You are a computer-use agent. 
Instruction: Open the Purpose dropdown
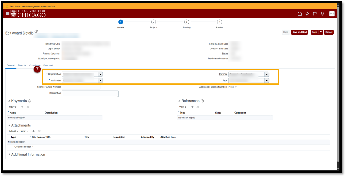click(267, 74)
